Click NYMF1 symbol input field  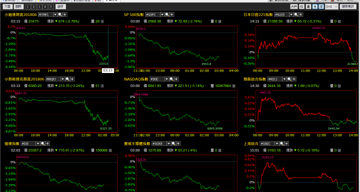pyautogui.click(x=45, y=14)
